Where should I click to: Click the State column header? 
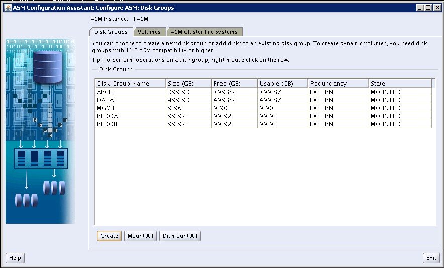pos(400,84)
